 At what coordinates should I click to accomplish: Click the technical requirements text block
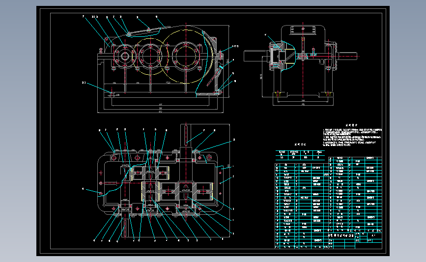point(352,135)
